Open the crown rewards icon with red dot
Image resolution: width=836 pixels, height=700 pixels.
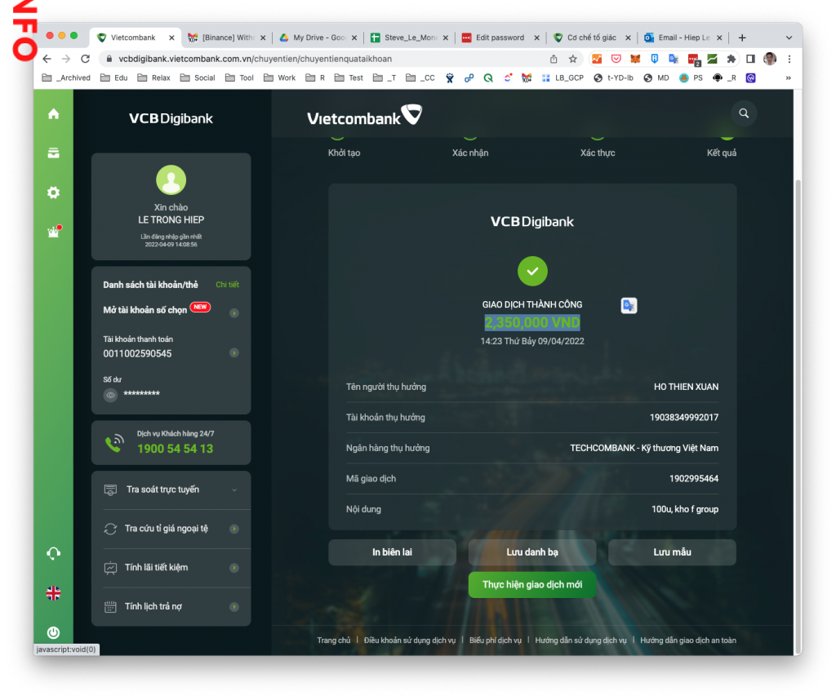click(x=54, y=232)
